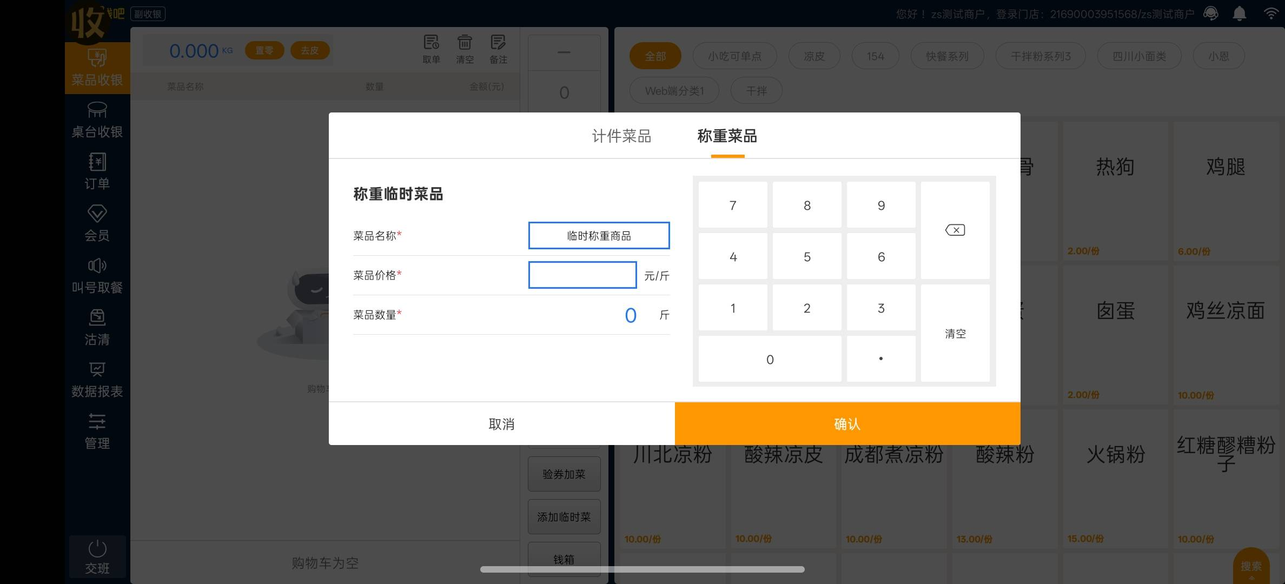Select the 干拌 category
The height and width of the screenshot is (584, 1285).
click(756, 91)
